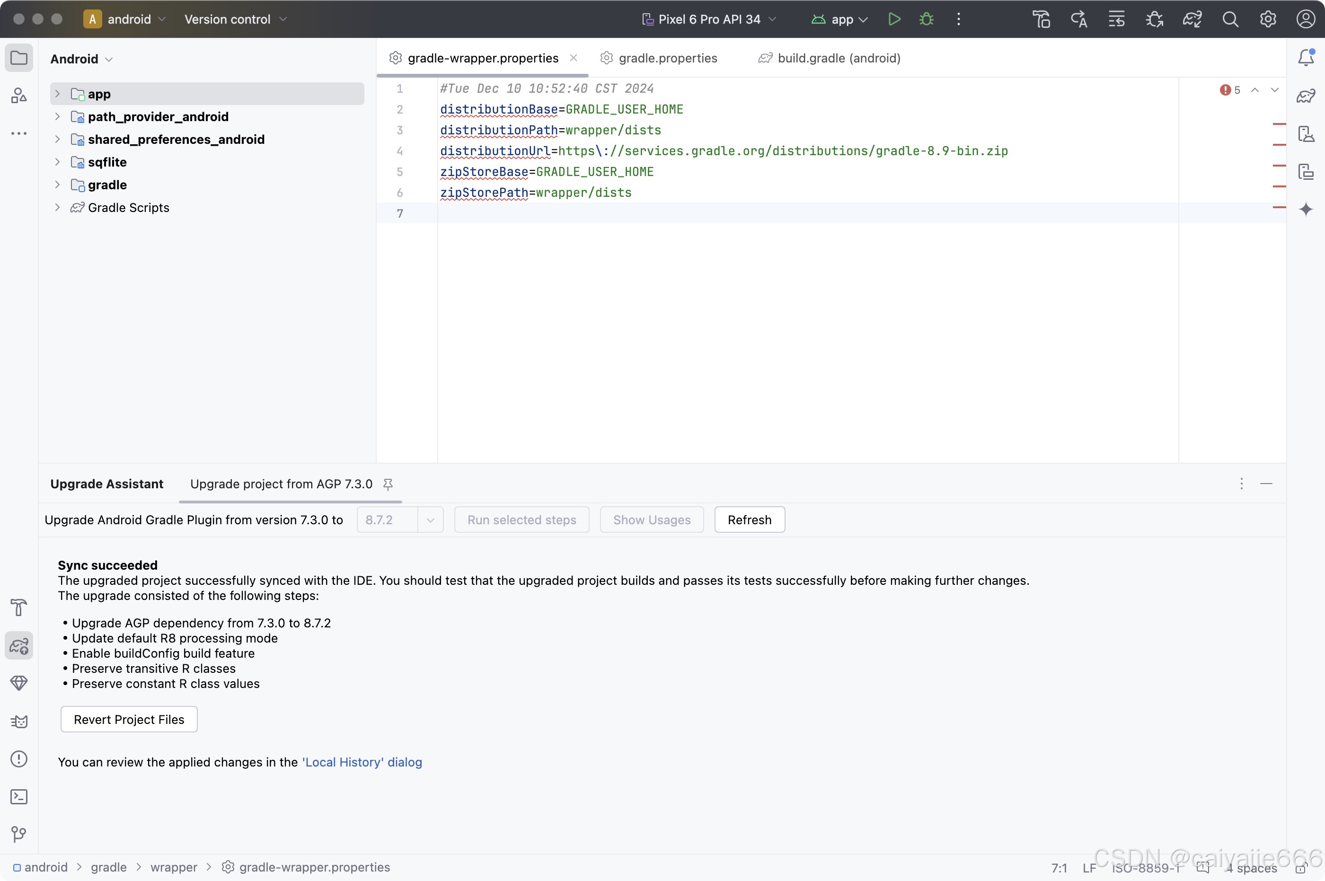Click the Revert Project Files button

(x=129, y=719)
